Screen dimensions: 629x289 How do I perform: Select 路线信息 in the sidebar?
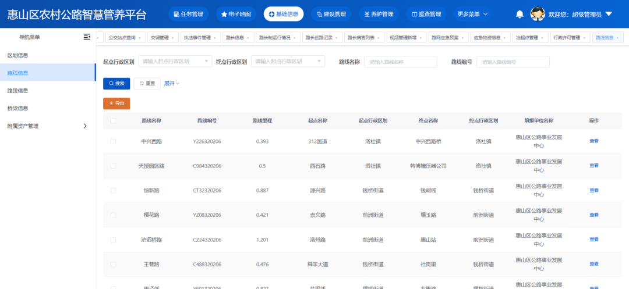(x=48, y=73)
